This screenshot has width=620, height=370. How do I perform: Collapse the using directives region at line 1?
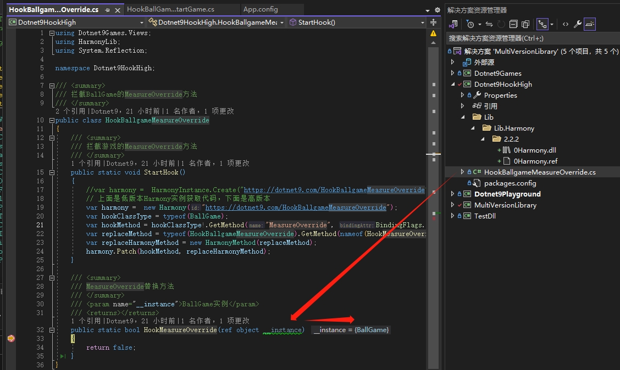point(52,33)
